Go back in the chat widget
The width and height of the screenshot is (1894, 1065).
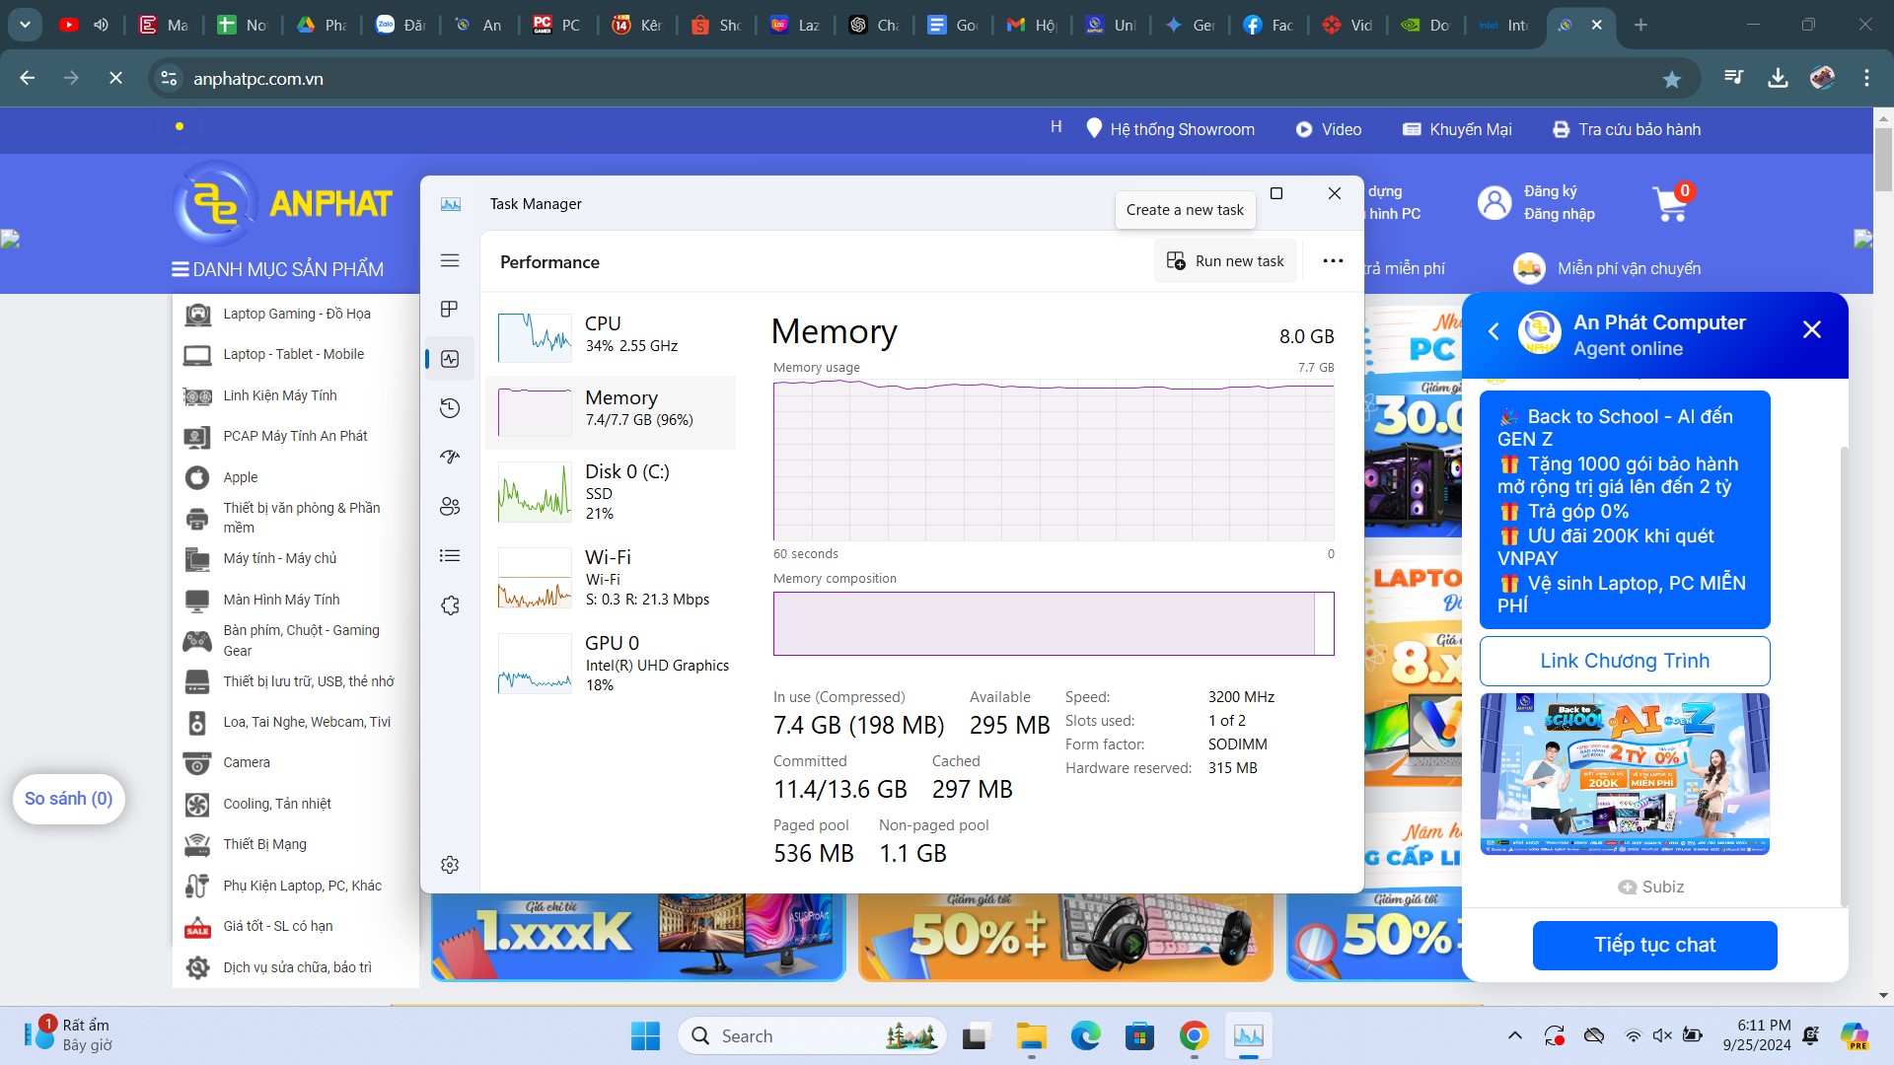[x=1493, y=331]
